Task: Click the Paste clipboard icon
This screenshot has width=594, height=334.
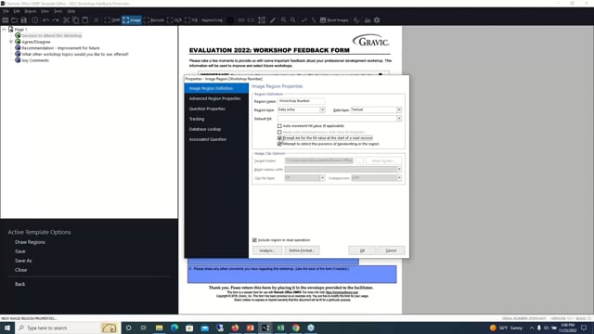Action: [x=85, y=20]
